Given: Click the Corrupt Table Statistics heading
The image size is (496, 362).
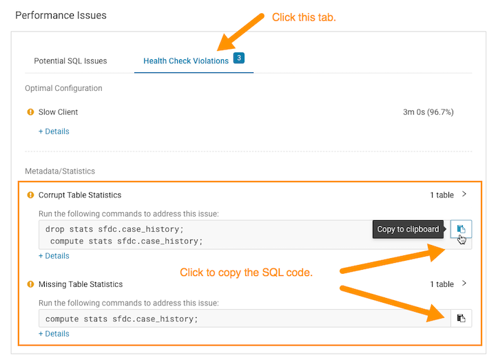Looking at the screenshot, I should 80,195.
